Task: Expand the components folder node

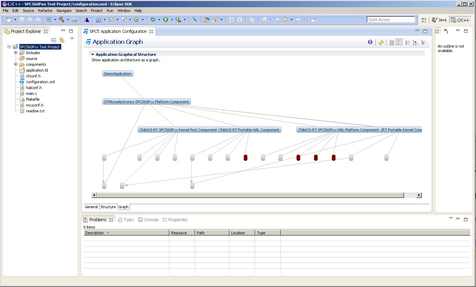Action: point(15,64)
